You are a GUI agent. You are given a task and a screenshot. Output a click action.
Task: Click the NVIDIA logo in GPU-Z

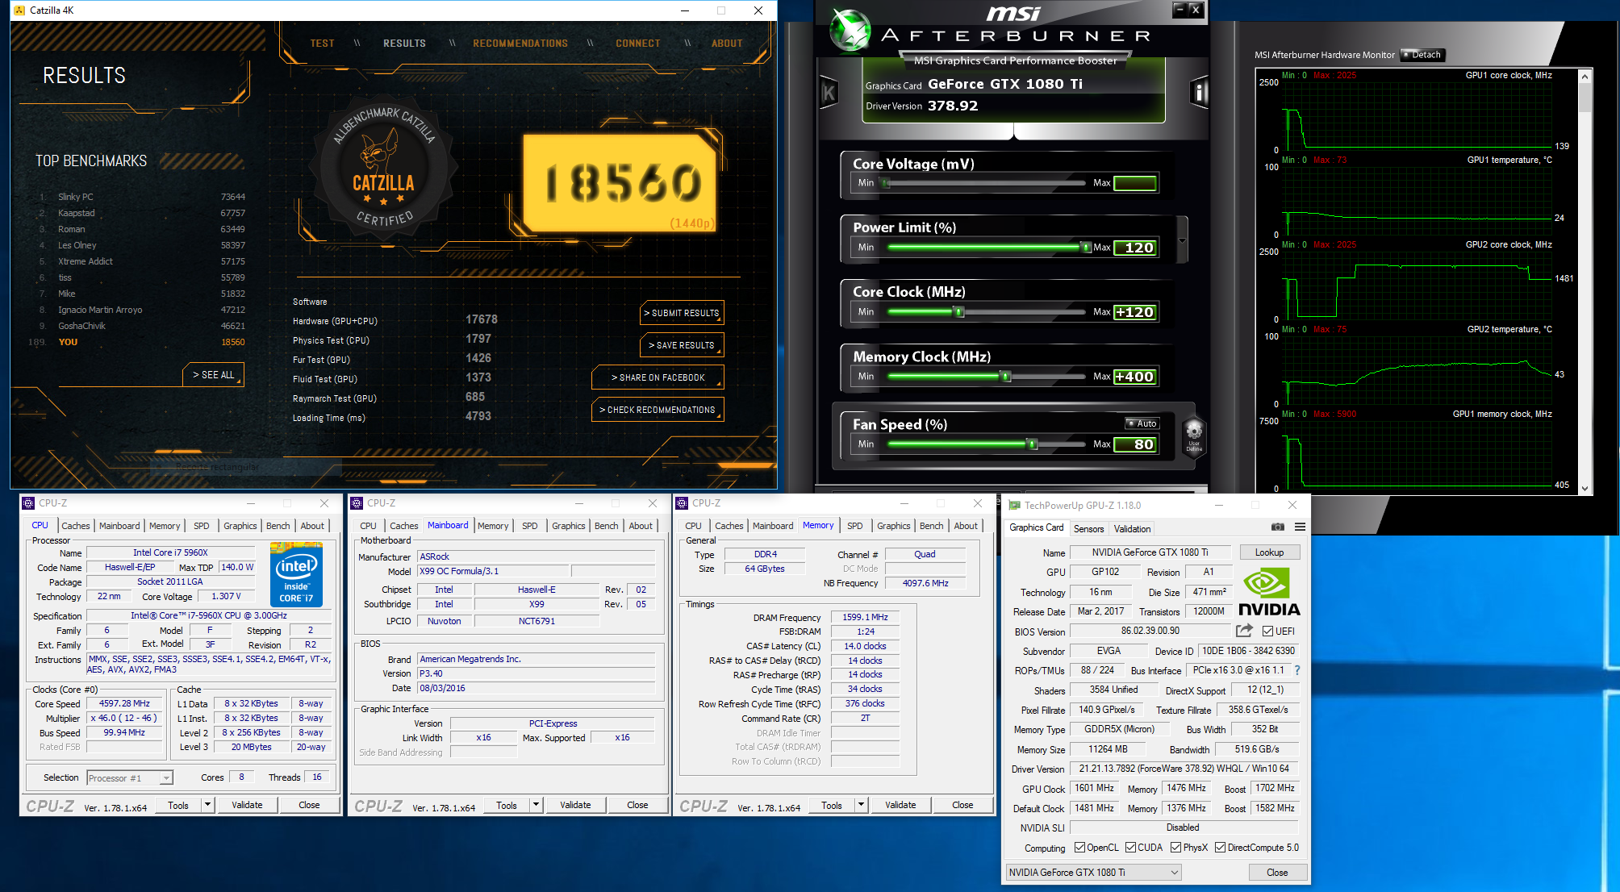tap(1269, 593)
